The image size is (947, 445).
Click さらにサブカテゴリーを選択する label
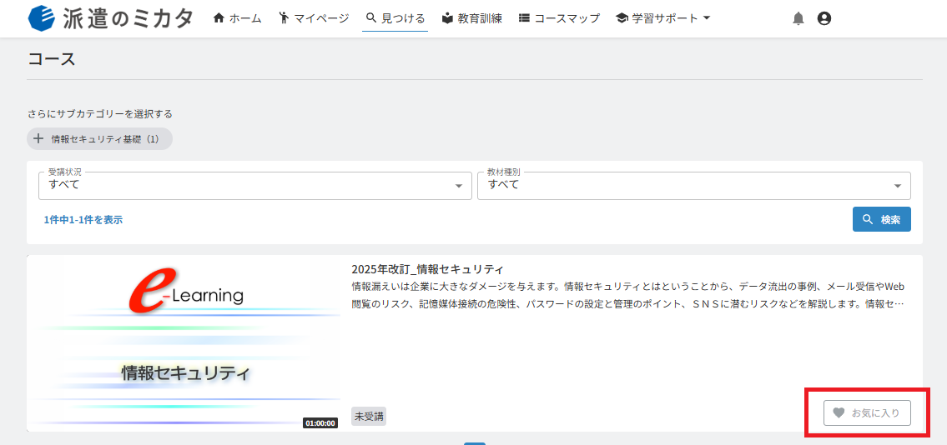pos(100,113)
